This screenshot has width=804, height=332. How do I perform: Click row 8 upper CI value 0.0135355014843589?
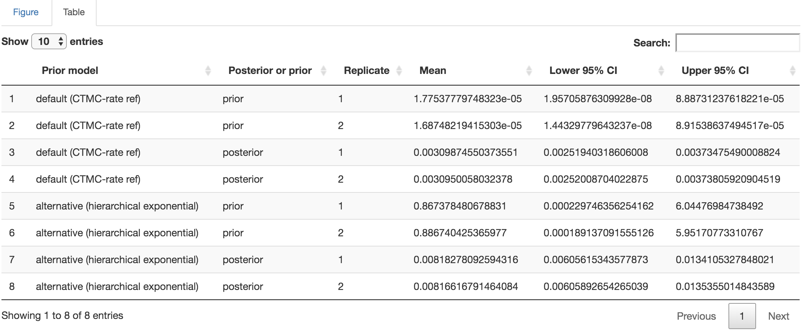coord(725,287)
